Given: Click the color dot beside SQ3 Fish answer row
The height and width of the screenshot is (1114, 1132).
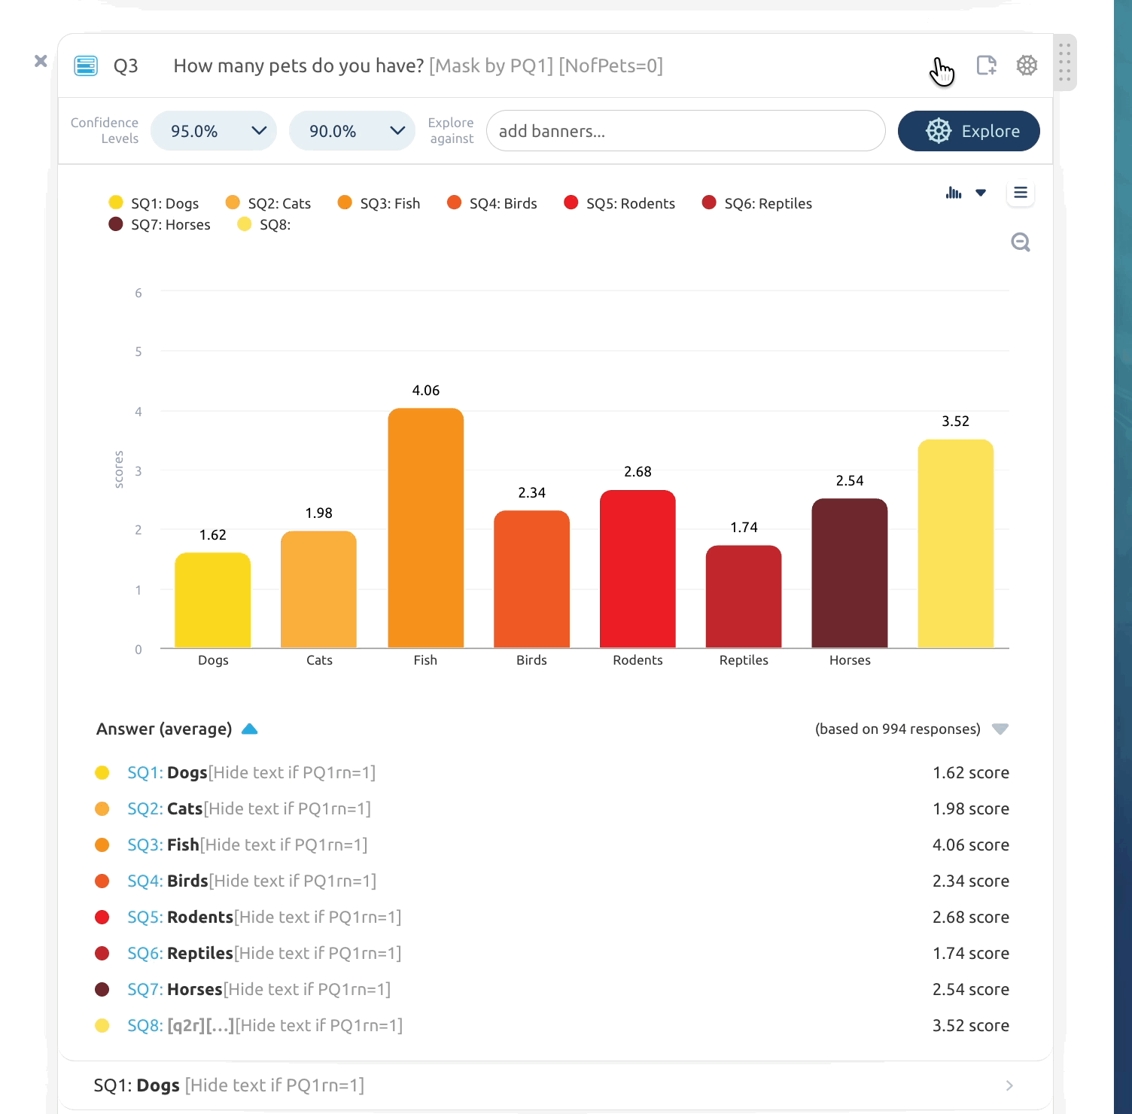Looking at the screenshot, I should [x=102, y=845].
